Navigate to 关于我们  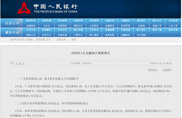pos(141,35)
